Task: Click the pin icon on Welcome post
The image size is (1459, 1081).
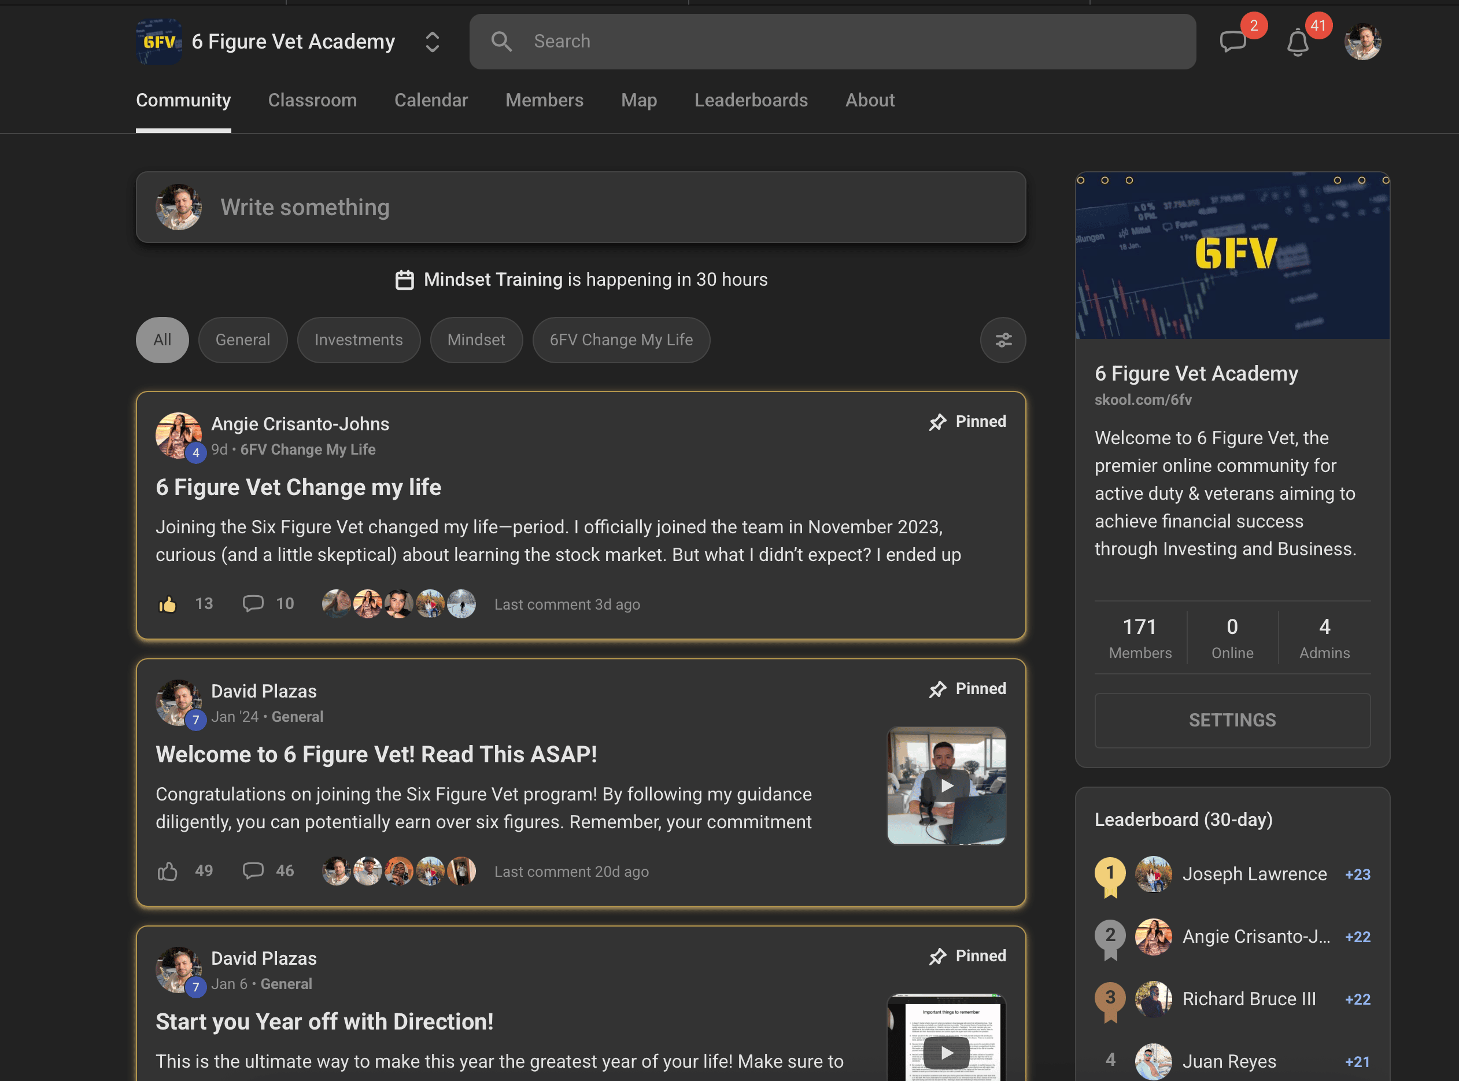Action: pos(937,689)
